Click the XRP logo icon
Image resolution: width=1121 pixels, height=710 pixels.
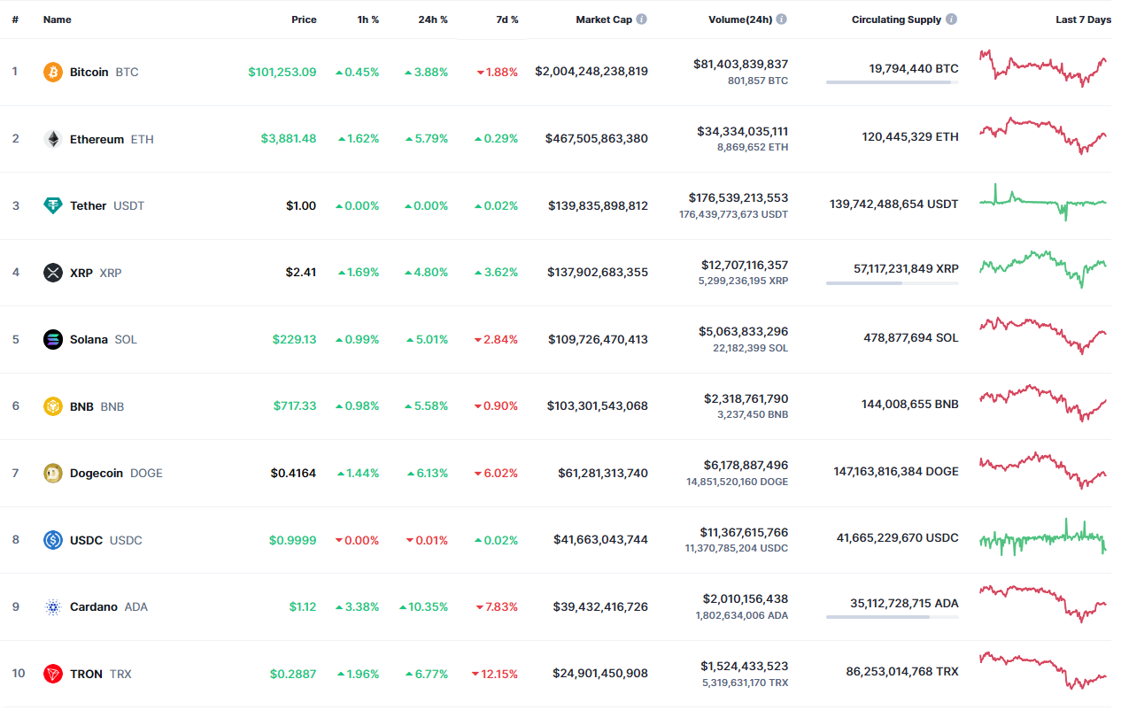(x=53, y=273)
